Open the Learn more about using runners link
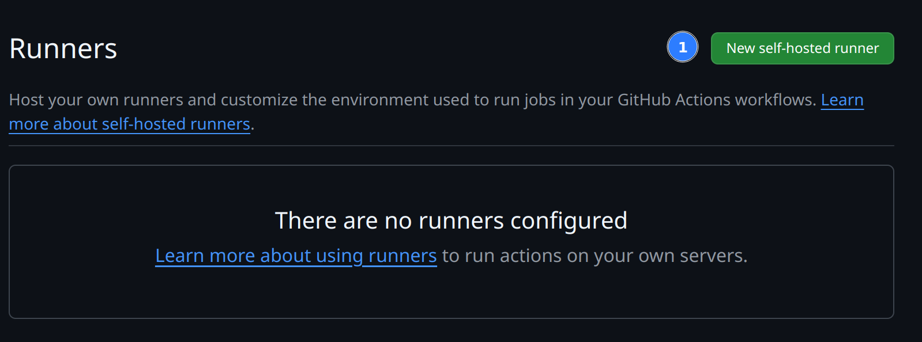 (296, 256)
